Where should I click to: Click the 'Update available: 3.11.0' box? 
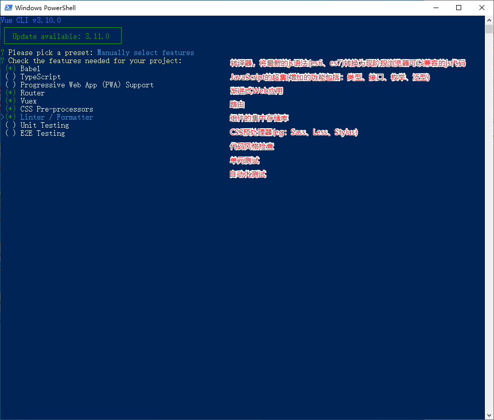pyautogui.click(x=63, y=36)
